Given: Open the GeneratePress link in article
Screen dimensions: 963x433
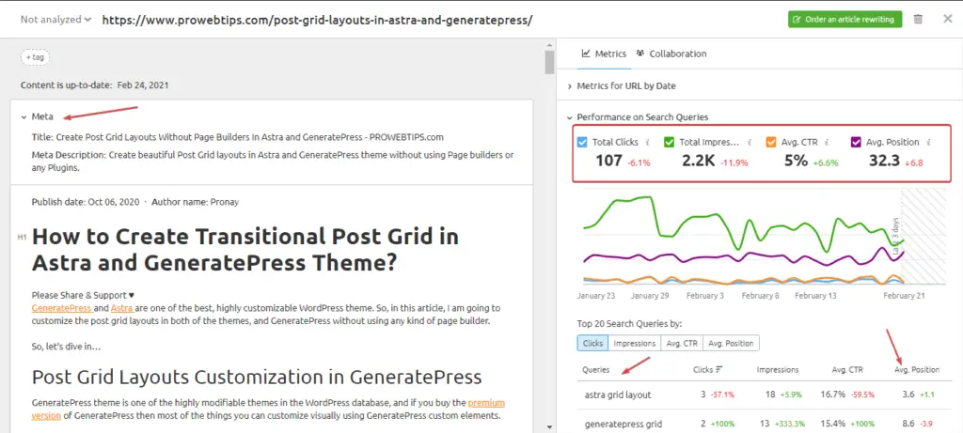Looking at the screenshot, I should [61, 308].
